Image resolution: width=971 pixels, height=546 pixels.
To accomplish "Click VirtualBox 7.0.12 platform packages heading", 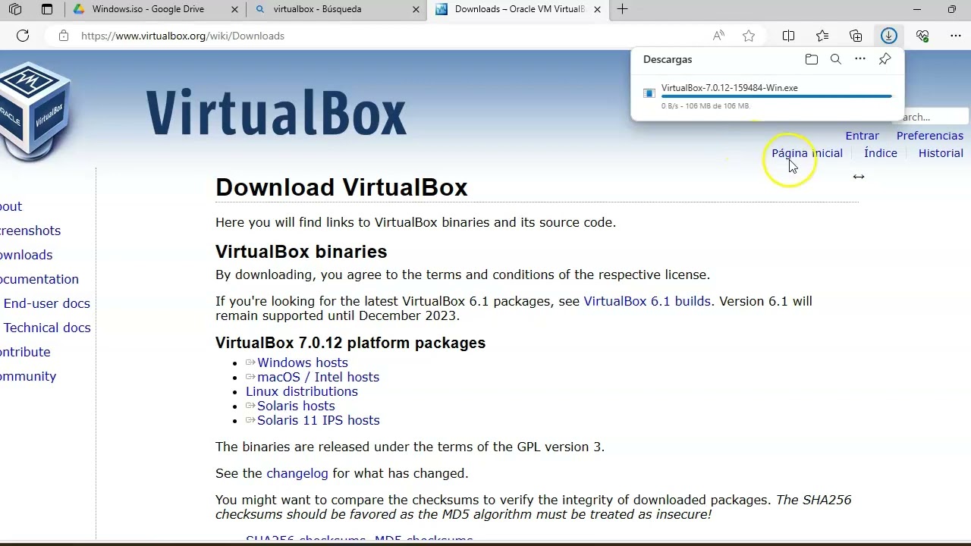I will coord(350,343).
